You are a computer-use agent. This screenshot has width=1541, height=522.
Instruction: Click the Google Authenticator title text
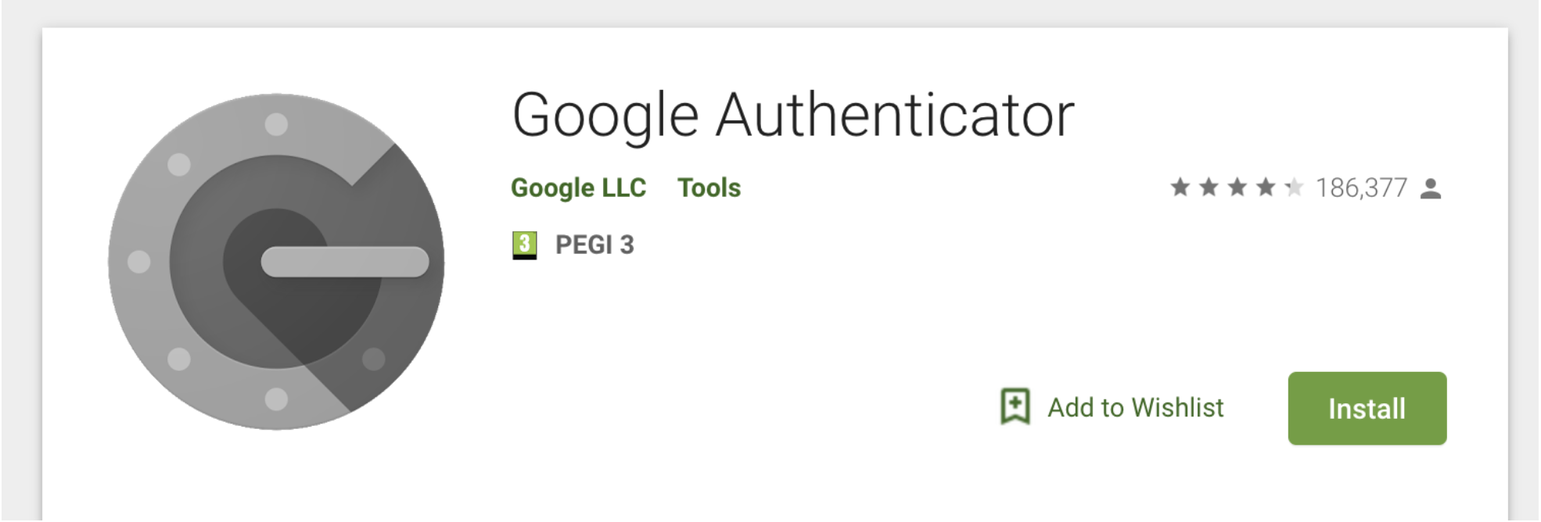coord(796,114)
